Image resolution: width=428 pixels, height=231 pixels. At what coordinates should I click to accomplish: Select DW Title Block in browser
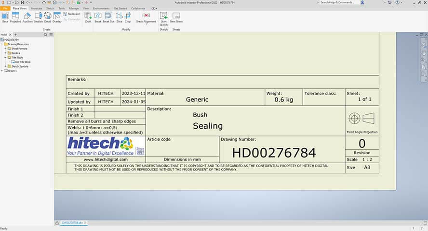pos(22,61)
